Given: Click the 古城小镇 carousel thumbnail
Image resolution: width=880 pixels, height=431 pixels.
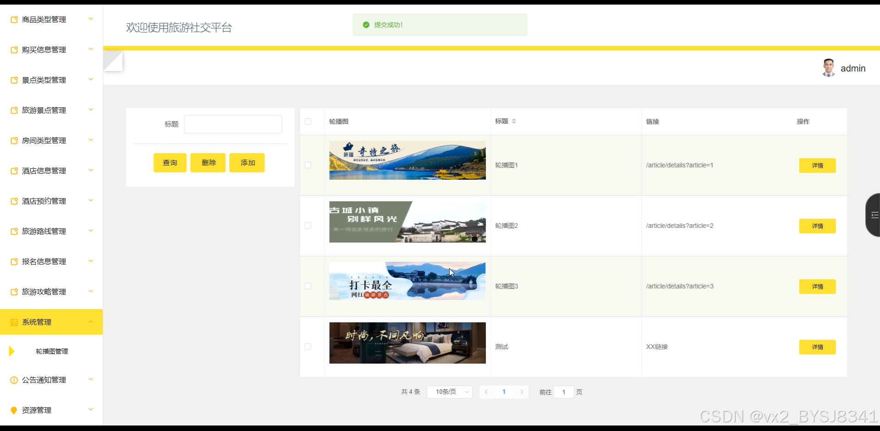Looking at the screenshot, I should tap(407, 222).
